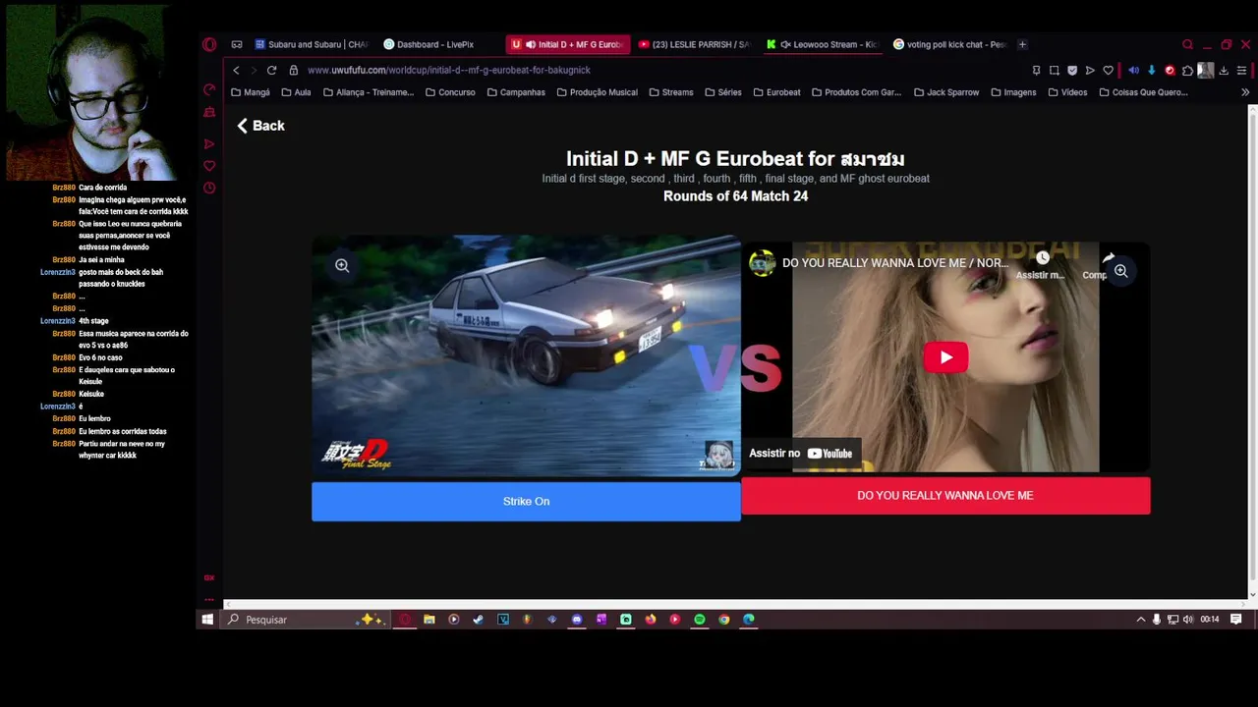Open the YouTube video title link
This screenshot has width=1258, height=707.
[x=894, y=263]
